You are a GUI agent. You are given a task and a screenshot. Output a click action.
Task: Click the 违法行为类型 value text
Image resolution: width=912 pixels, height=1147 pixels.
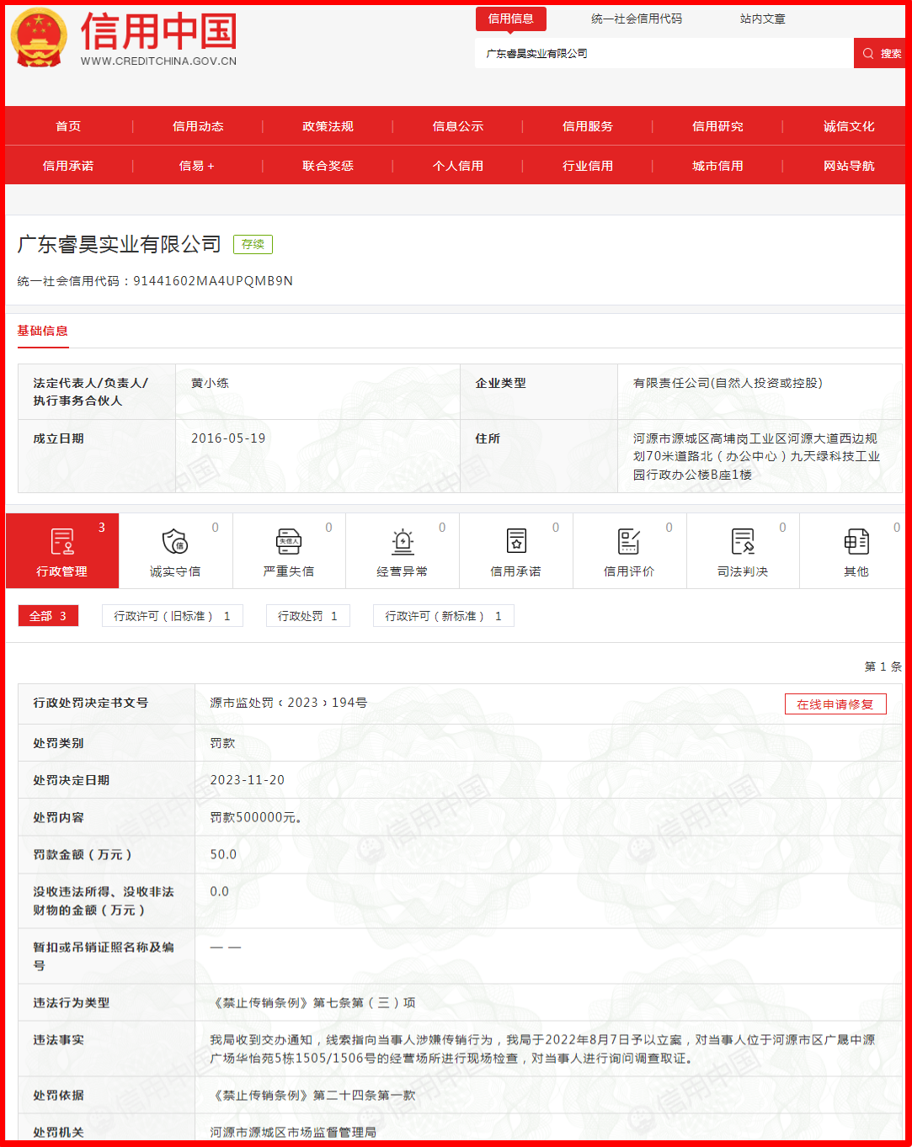[x=312, y=1002]
